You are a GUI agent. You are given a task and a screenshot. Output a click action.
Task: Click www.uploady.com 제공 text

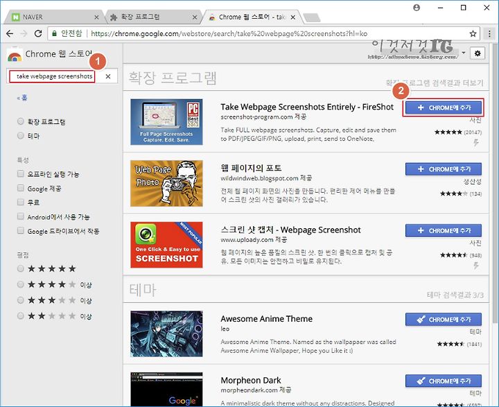[x=254, y=239]
